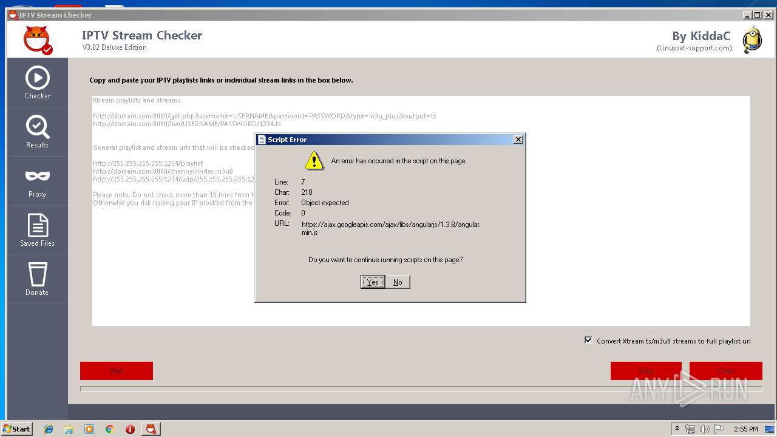Open the Donate cup icon
The height and width of the screenshot is (437, 777).
(38, 274)
